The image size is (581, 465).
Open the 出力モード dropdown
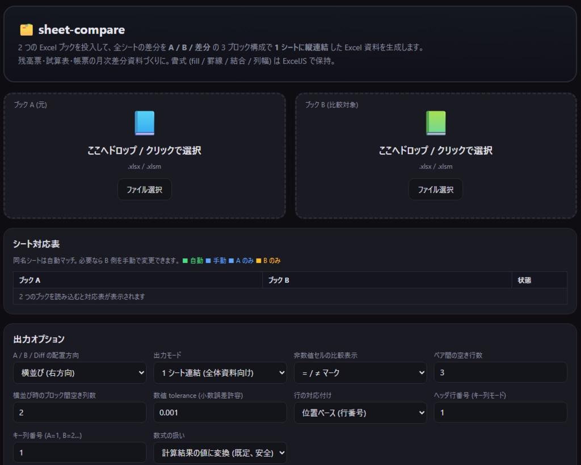click(x=220, y=372)
